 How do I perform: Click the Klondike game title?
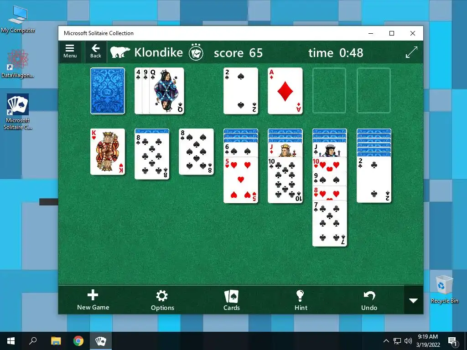(158, 52)
